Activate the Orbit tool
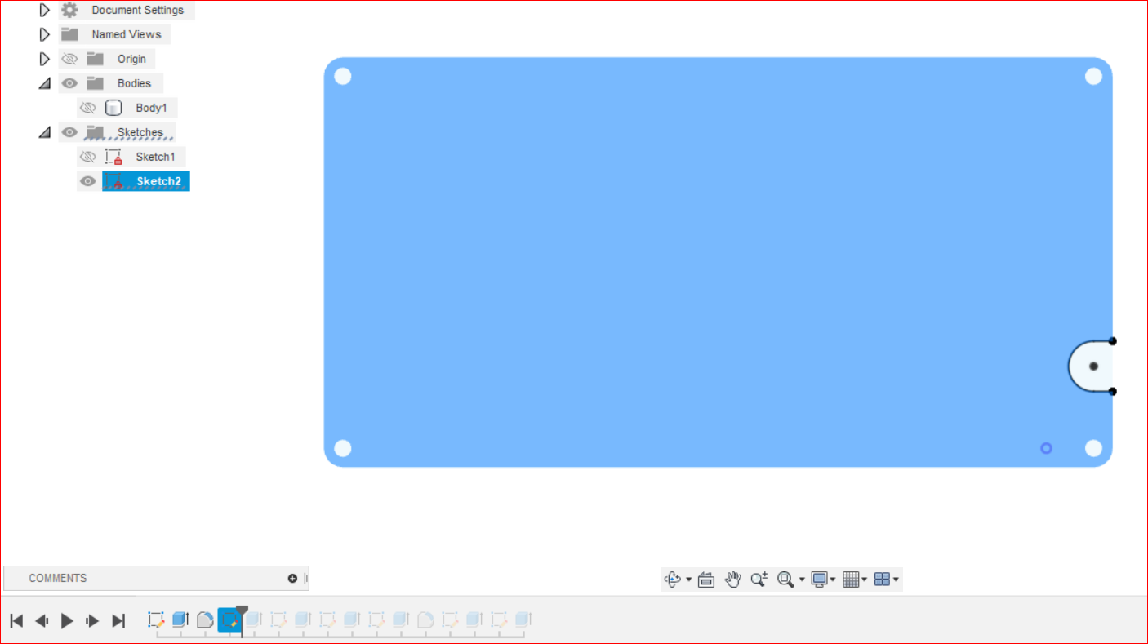Screen dimensions: 1148x644 [x=673, y=580]
